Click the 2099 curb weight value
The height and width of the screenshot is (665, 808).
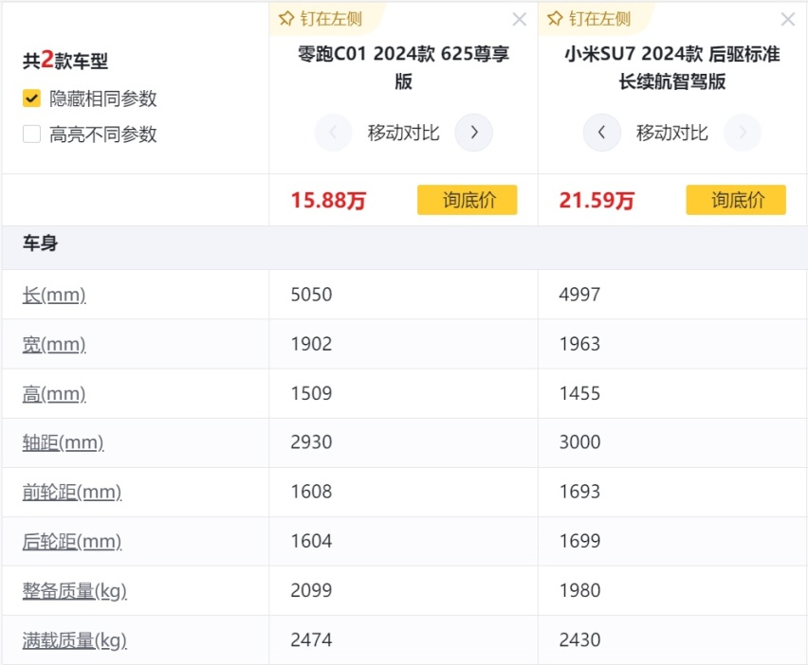click(311, 590)
